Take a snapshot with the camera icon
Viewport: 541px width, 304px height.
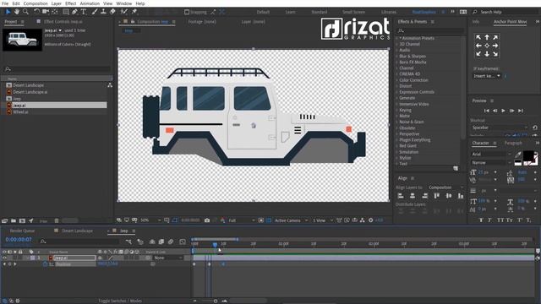tap(207, 220)
